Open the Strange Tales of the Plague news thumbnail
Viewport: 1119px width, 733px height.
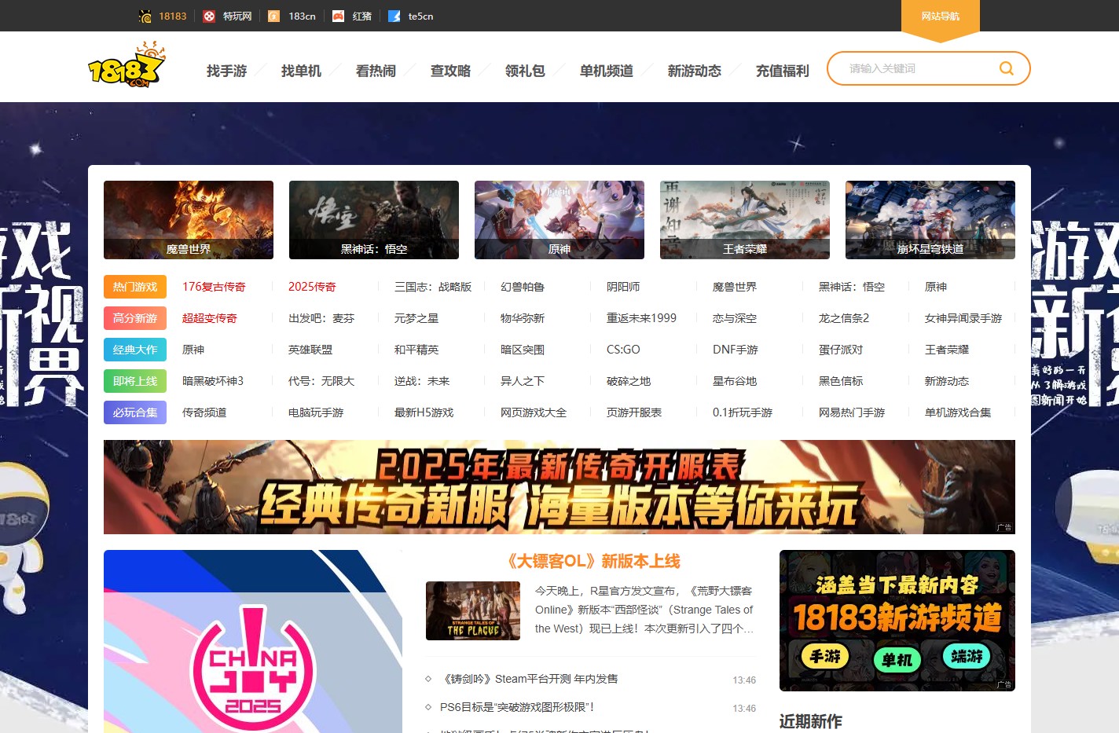473,610
